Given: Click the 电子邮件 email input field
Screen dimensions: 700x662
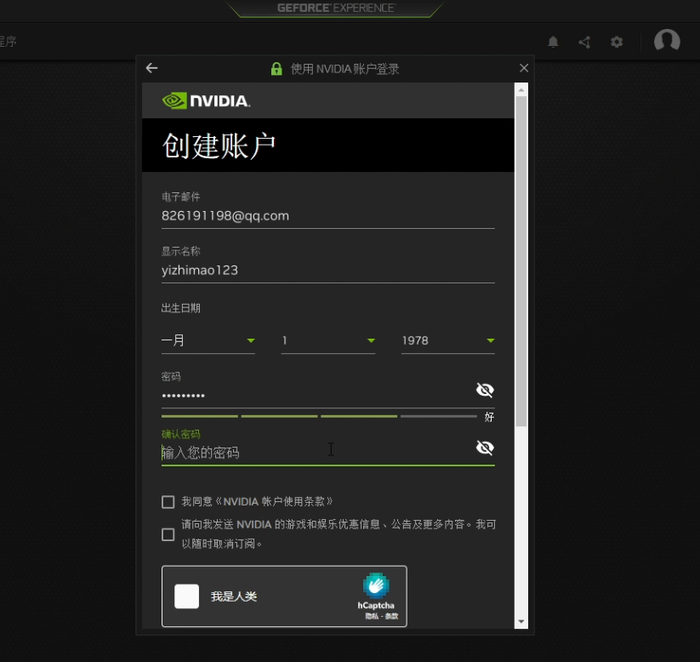Looking at the screenshot, I should pyautogui.click(x=328, y=216).
